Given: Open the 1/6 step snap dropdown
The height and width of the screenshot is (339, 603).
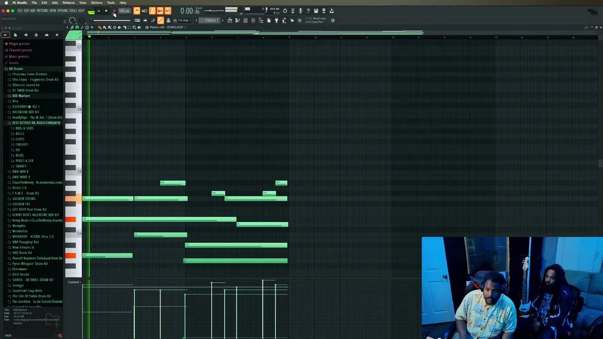Looking at the screenshot, I should click(x=183, y=20).
